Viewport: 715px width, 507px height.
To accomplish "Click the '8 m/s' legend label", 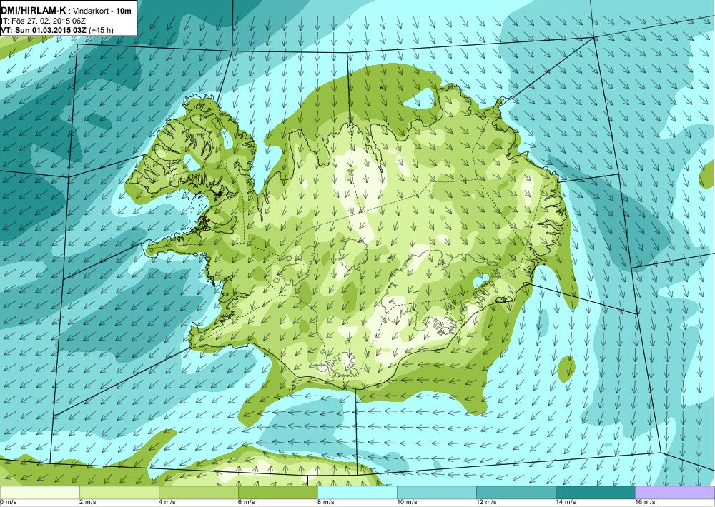I will [326, 502].
